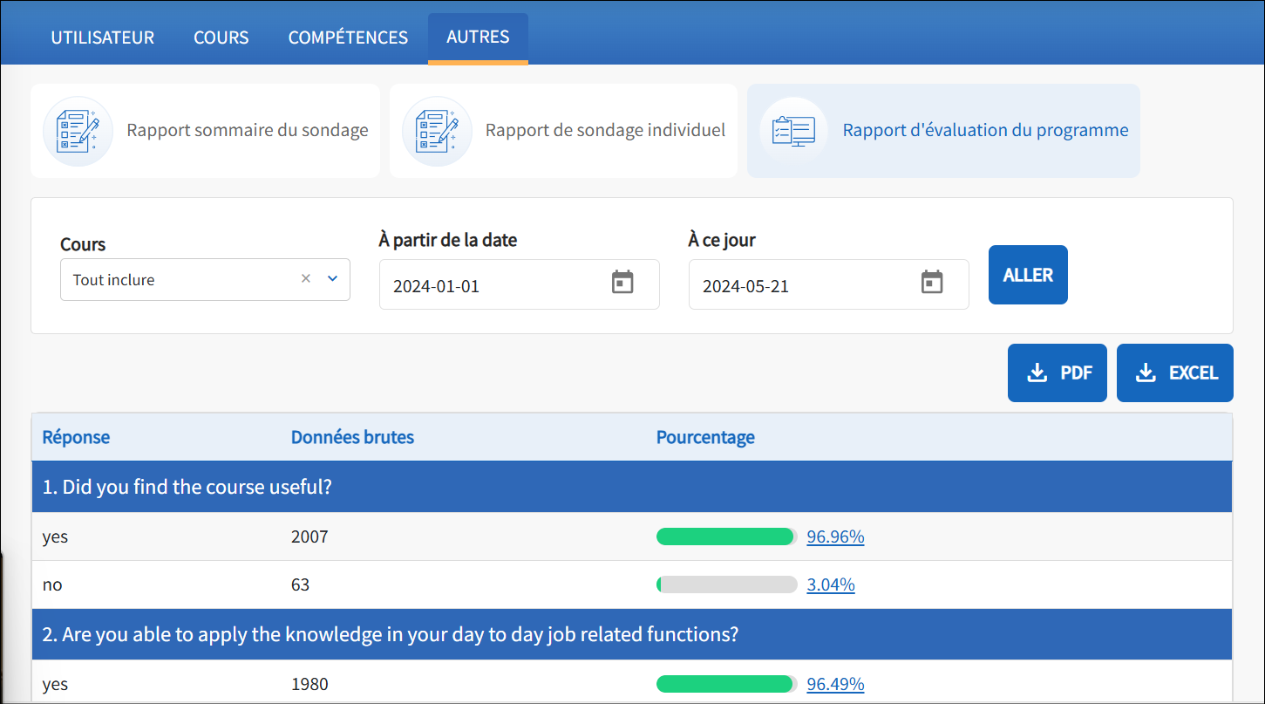Expand the Cours dropdown chevron
The width and height of the screenshot is (1265, 704).
[x=331, y=278]
